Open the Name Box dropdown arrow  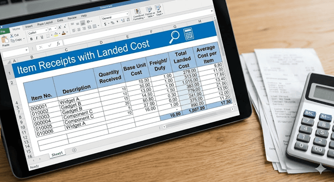pos(26,50)
